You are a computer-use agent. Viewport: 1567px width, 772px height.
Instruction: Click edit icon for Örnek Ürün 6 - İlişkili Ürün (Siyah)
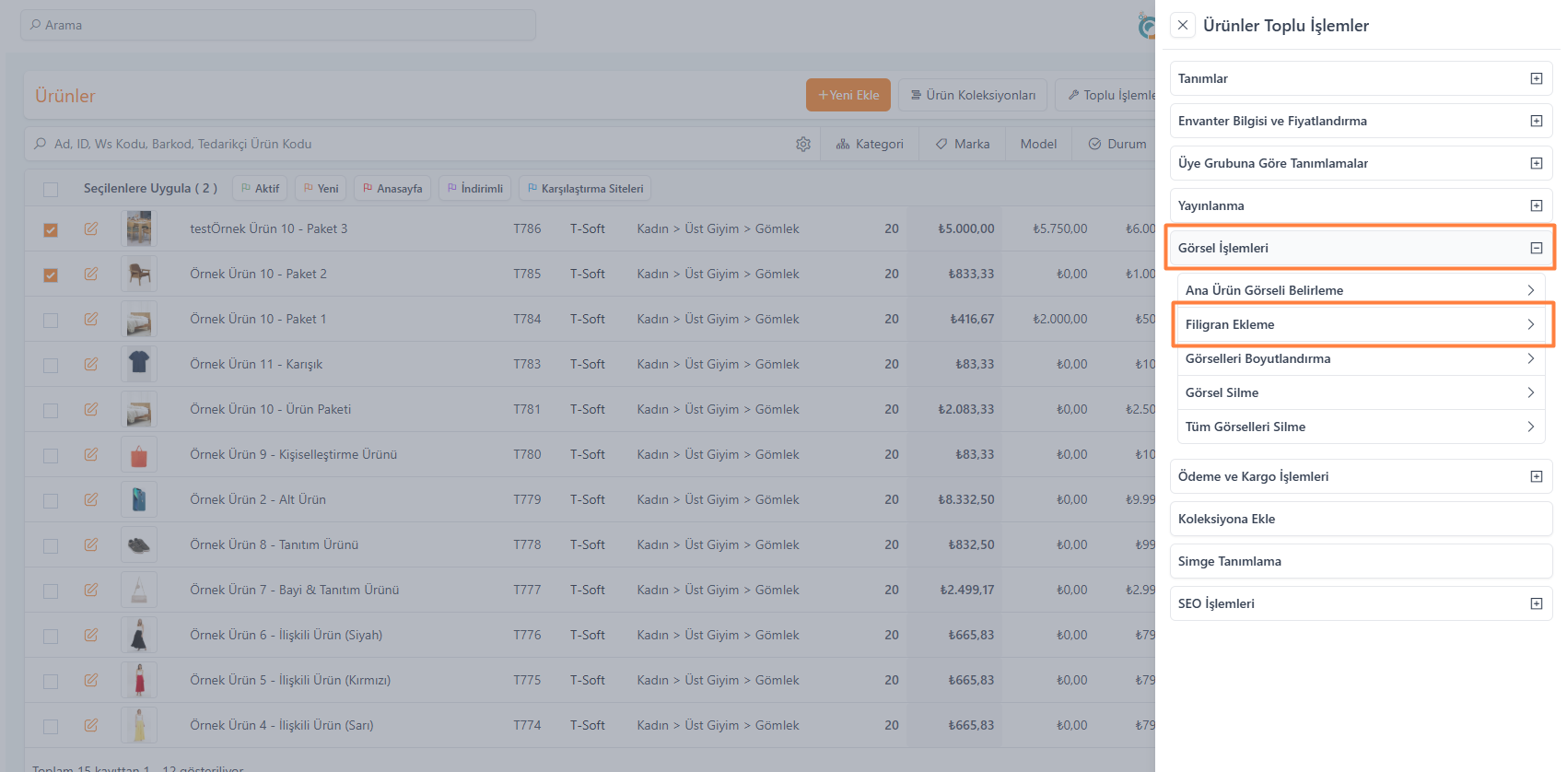click(91, 636)
